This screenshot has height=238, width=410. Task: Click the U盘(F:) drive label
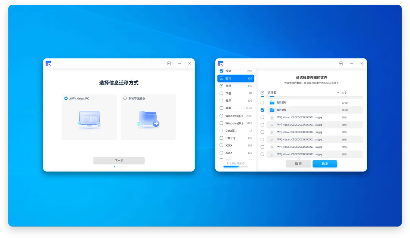(x=230, y=138)
